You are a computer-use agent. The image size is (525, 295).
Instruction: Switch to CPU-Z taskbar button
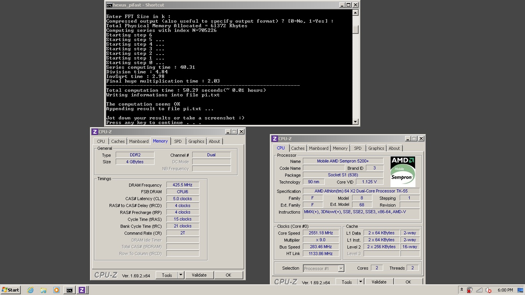82,290
